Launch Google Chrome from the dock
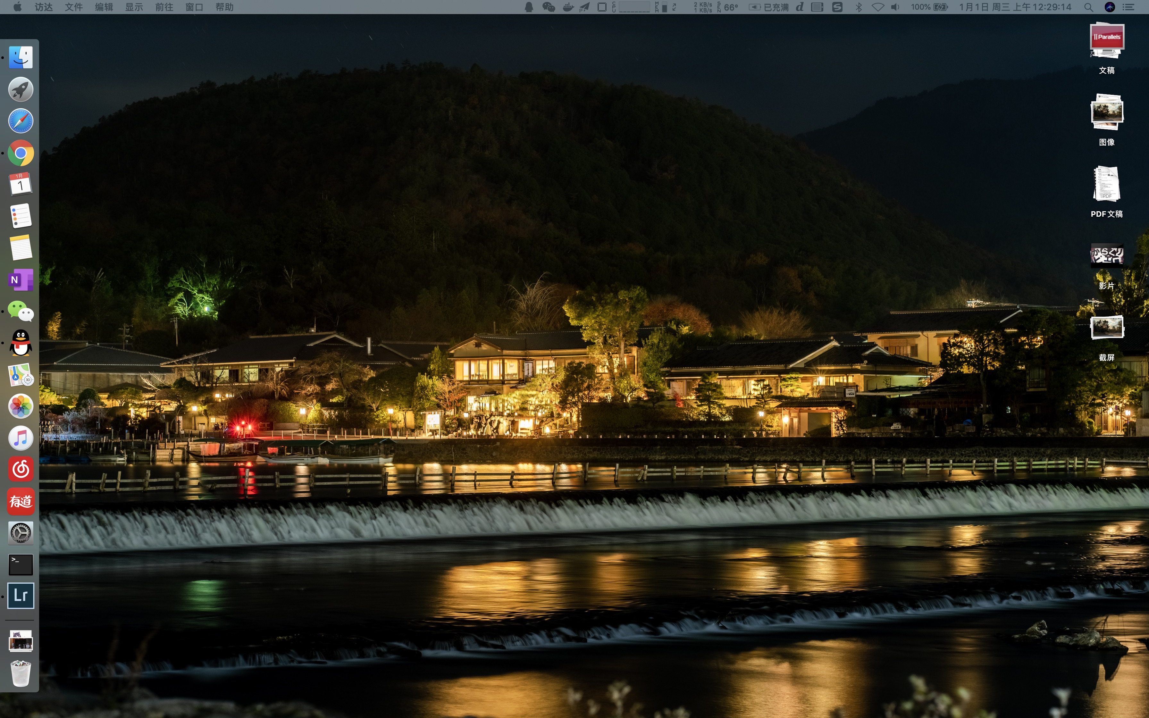The image size is (1149, 718). [21, 153]
